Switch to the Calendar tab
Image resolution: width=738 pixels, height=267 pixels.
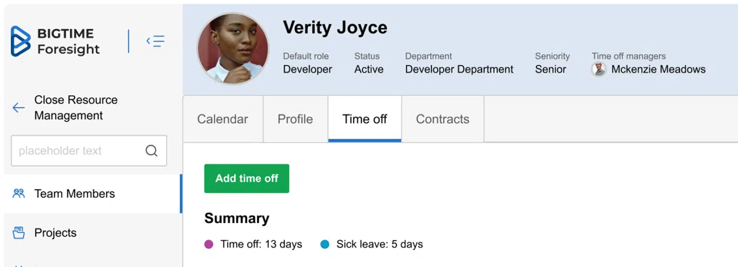[223, 119]
